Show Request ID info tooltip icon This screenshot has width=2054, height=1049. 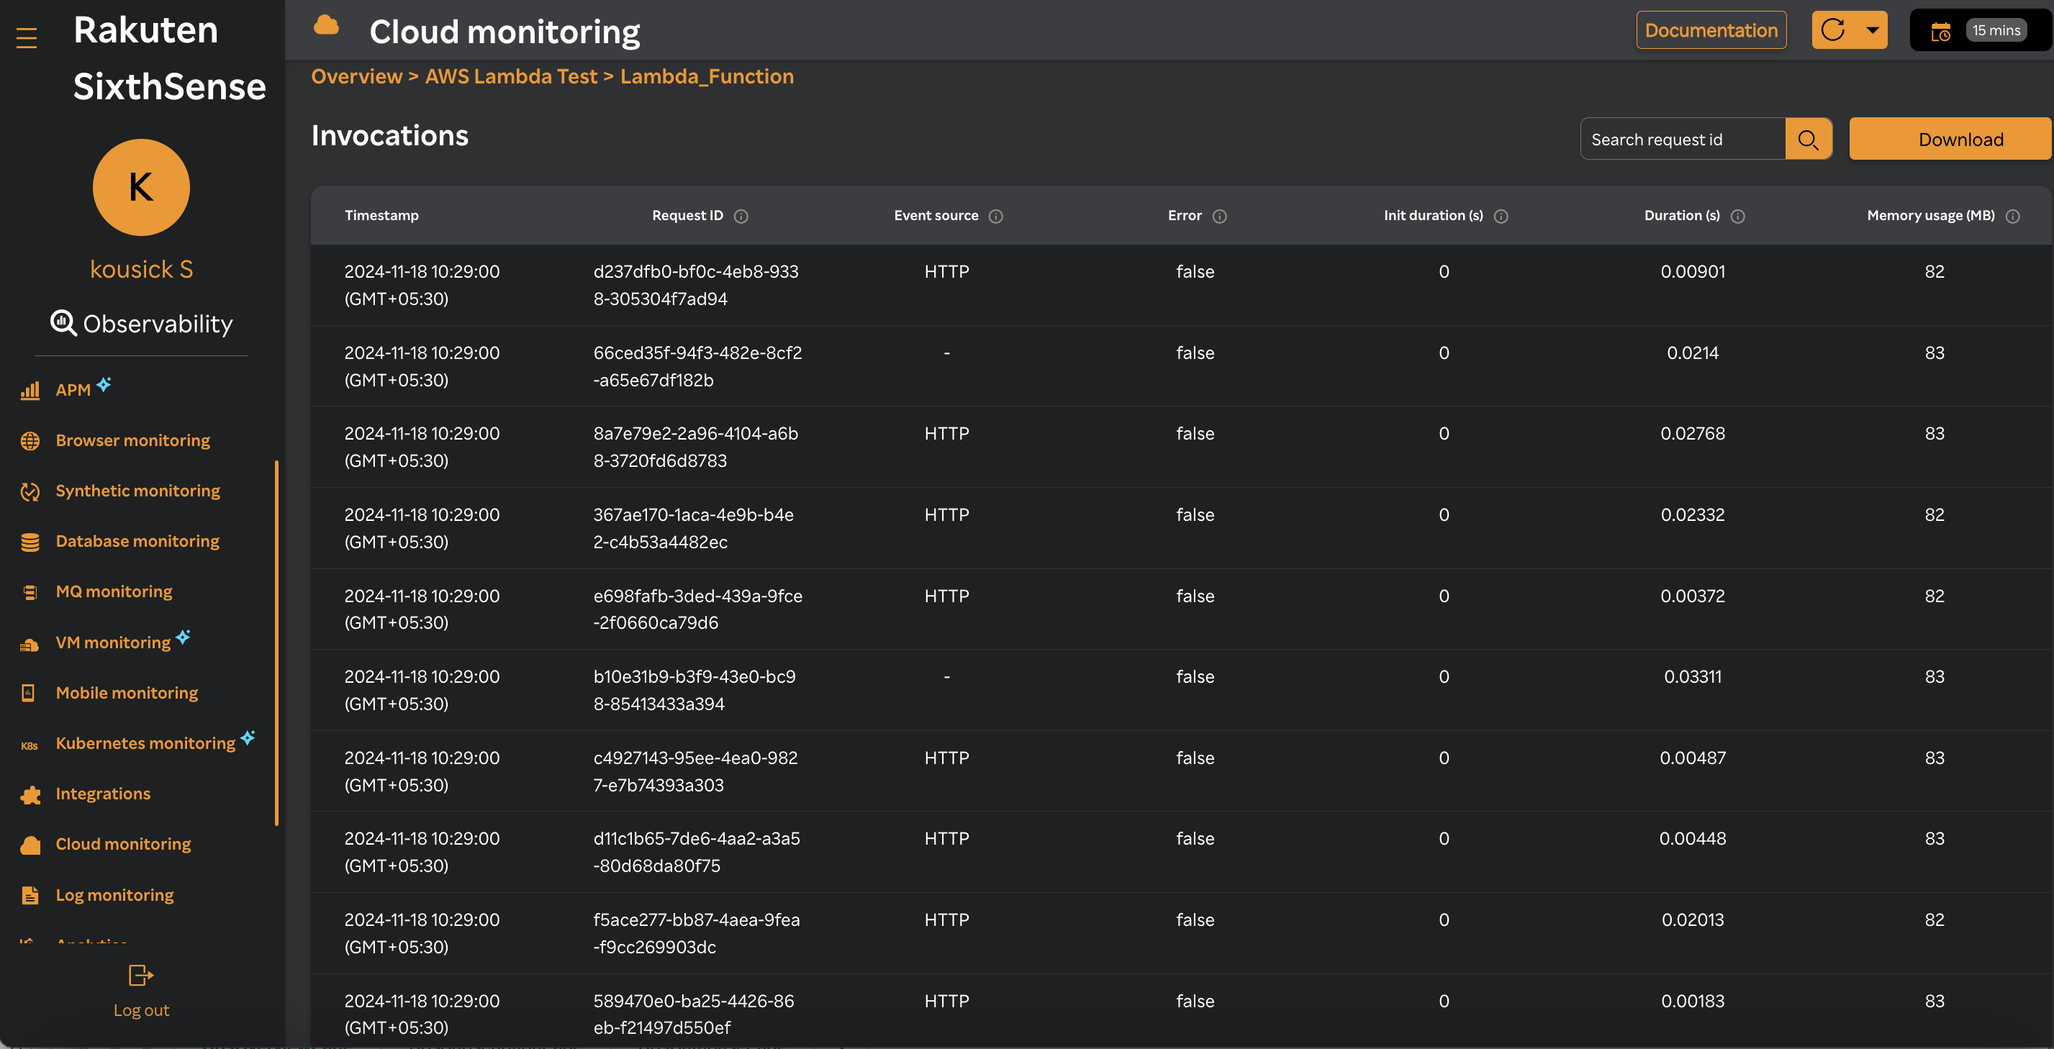(x=741, y=216)
